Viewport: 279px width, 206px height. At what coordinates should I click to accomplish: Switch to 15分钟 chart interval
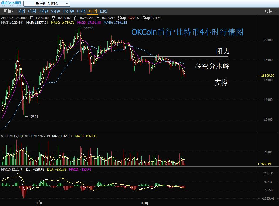tap(68, 11)
